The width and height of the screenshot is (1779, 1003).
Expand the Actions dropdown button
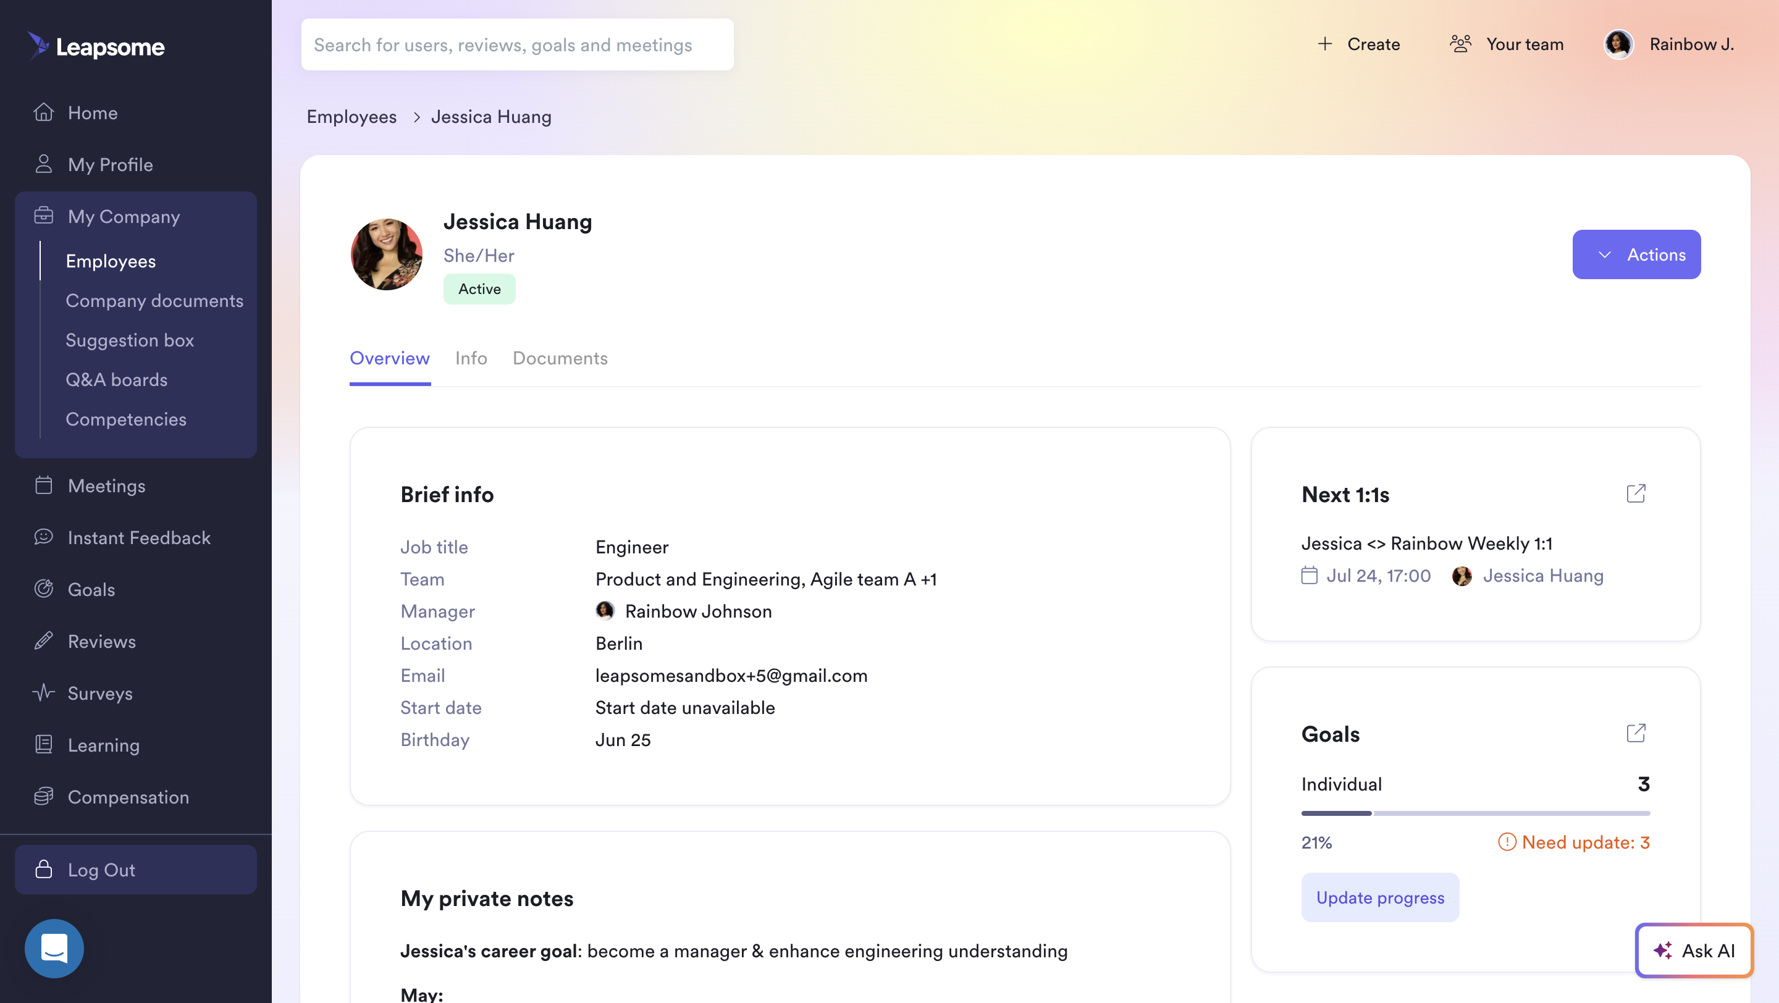1636,254
